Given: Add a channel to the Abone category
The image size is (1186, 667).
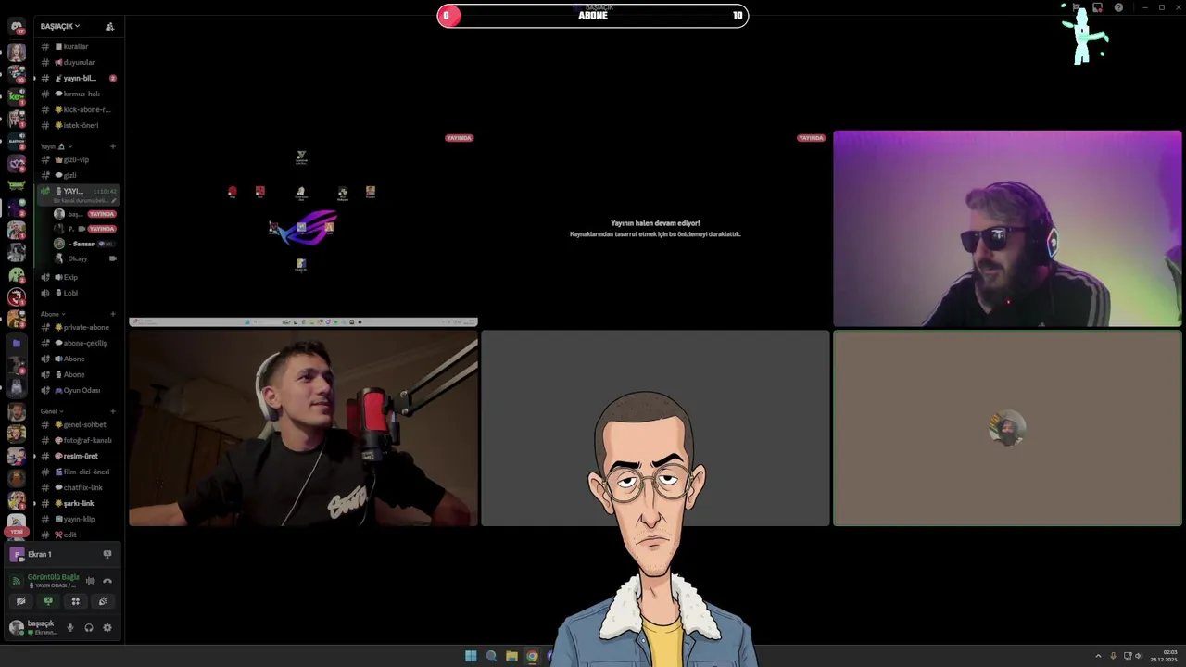Looking at the screenshot, I should pos(113,314).
